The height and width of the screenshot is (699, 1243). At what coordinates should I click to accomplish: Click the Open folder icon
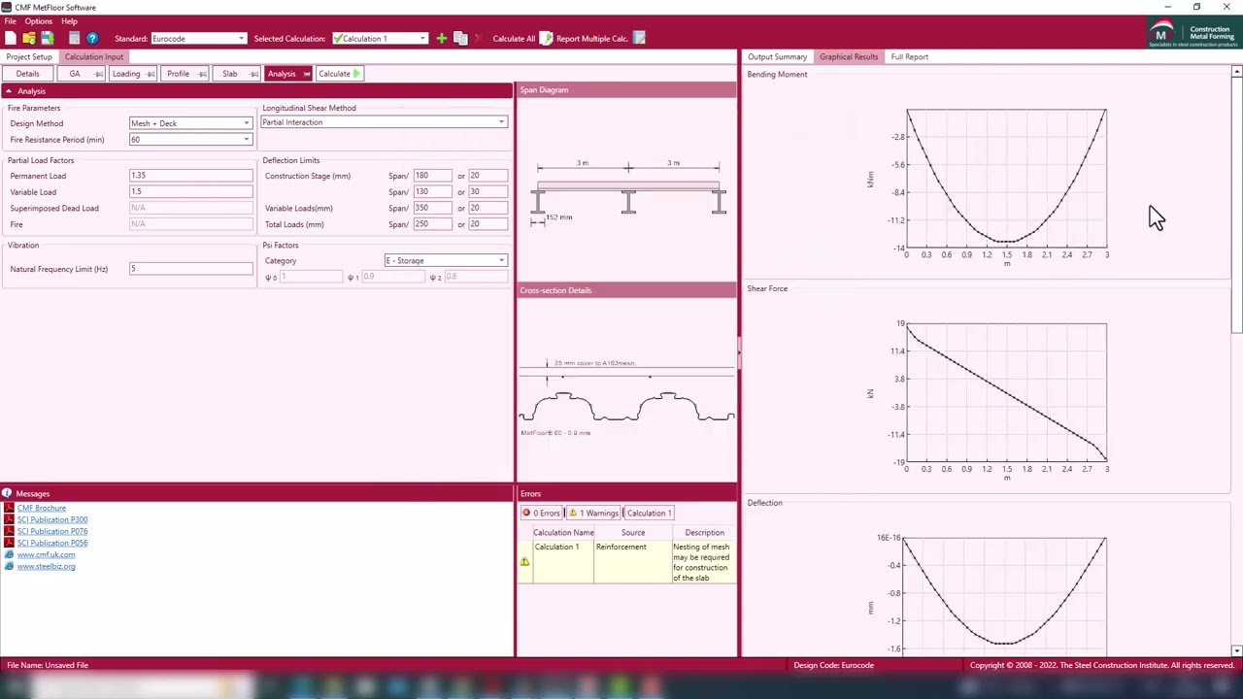pos(29,38)
